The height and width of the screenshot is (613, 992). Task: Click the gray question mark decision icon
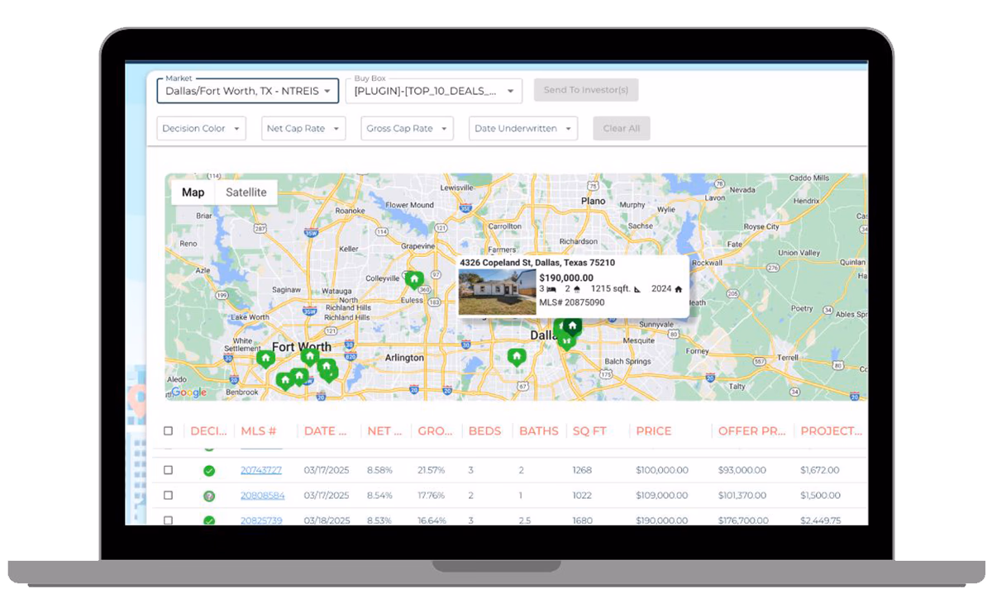[209, 496]
